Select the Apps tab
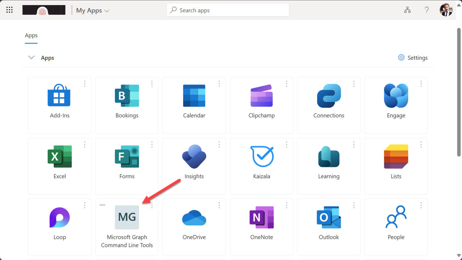Image resolution: width=462 pixels, height=260 pixels. click(x=31, y=36)
